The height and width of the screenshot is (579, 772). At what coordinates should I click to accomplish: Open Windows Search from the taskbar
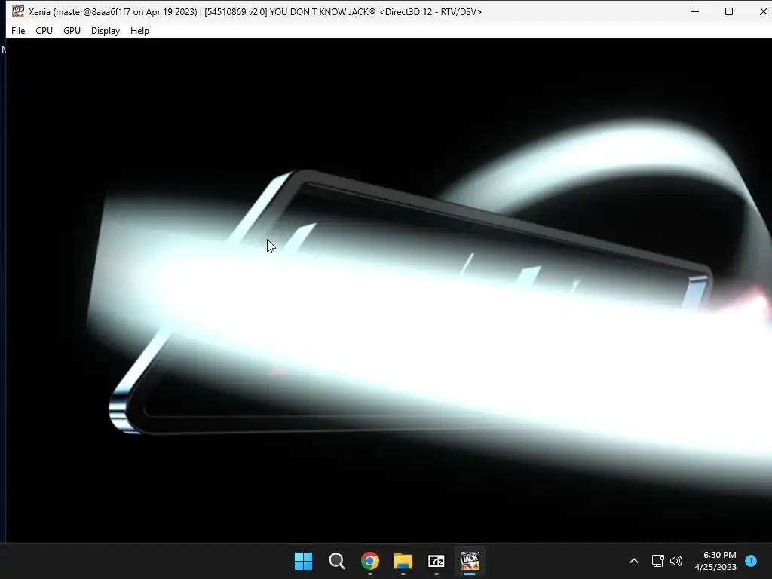337,561
